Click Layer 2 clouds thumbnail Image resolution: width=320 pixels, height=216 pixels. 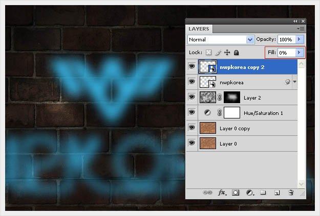click(x=208, y=97)
